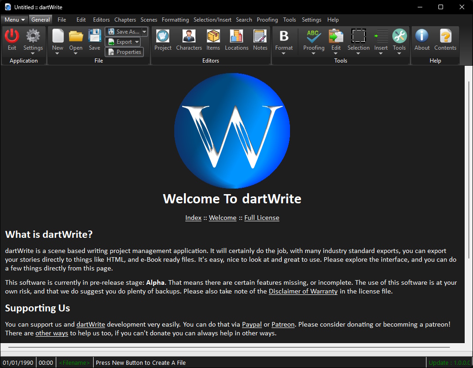This screenshot has height=368, width=473.
Task: Open the Locations editor icon
Action: click(x=236, y=36)
